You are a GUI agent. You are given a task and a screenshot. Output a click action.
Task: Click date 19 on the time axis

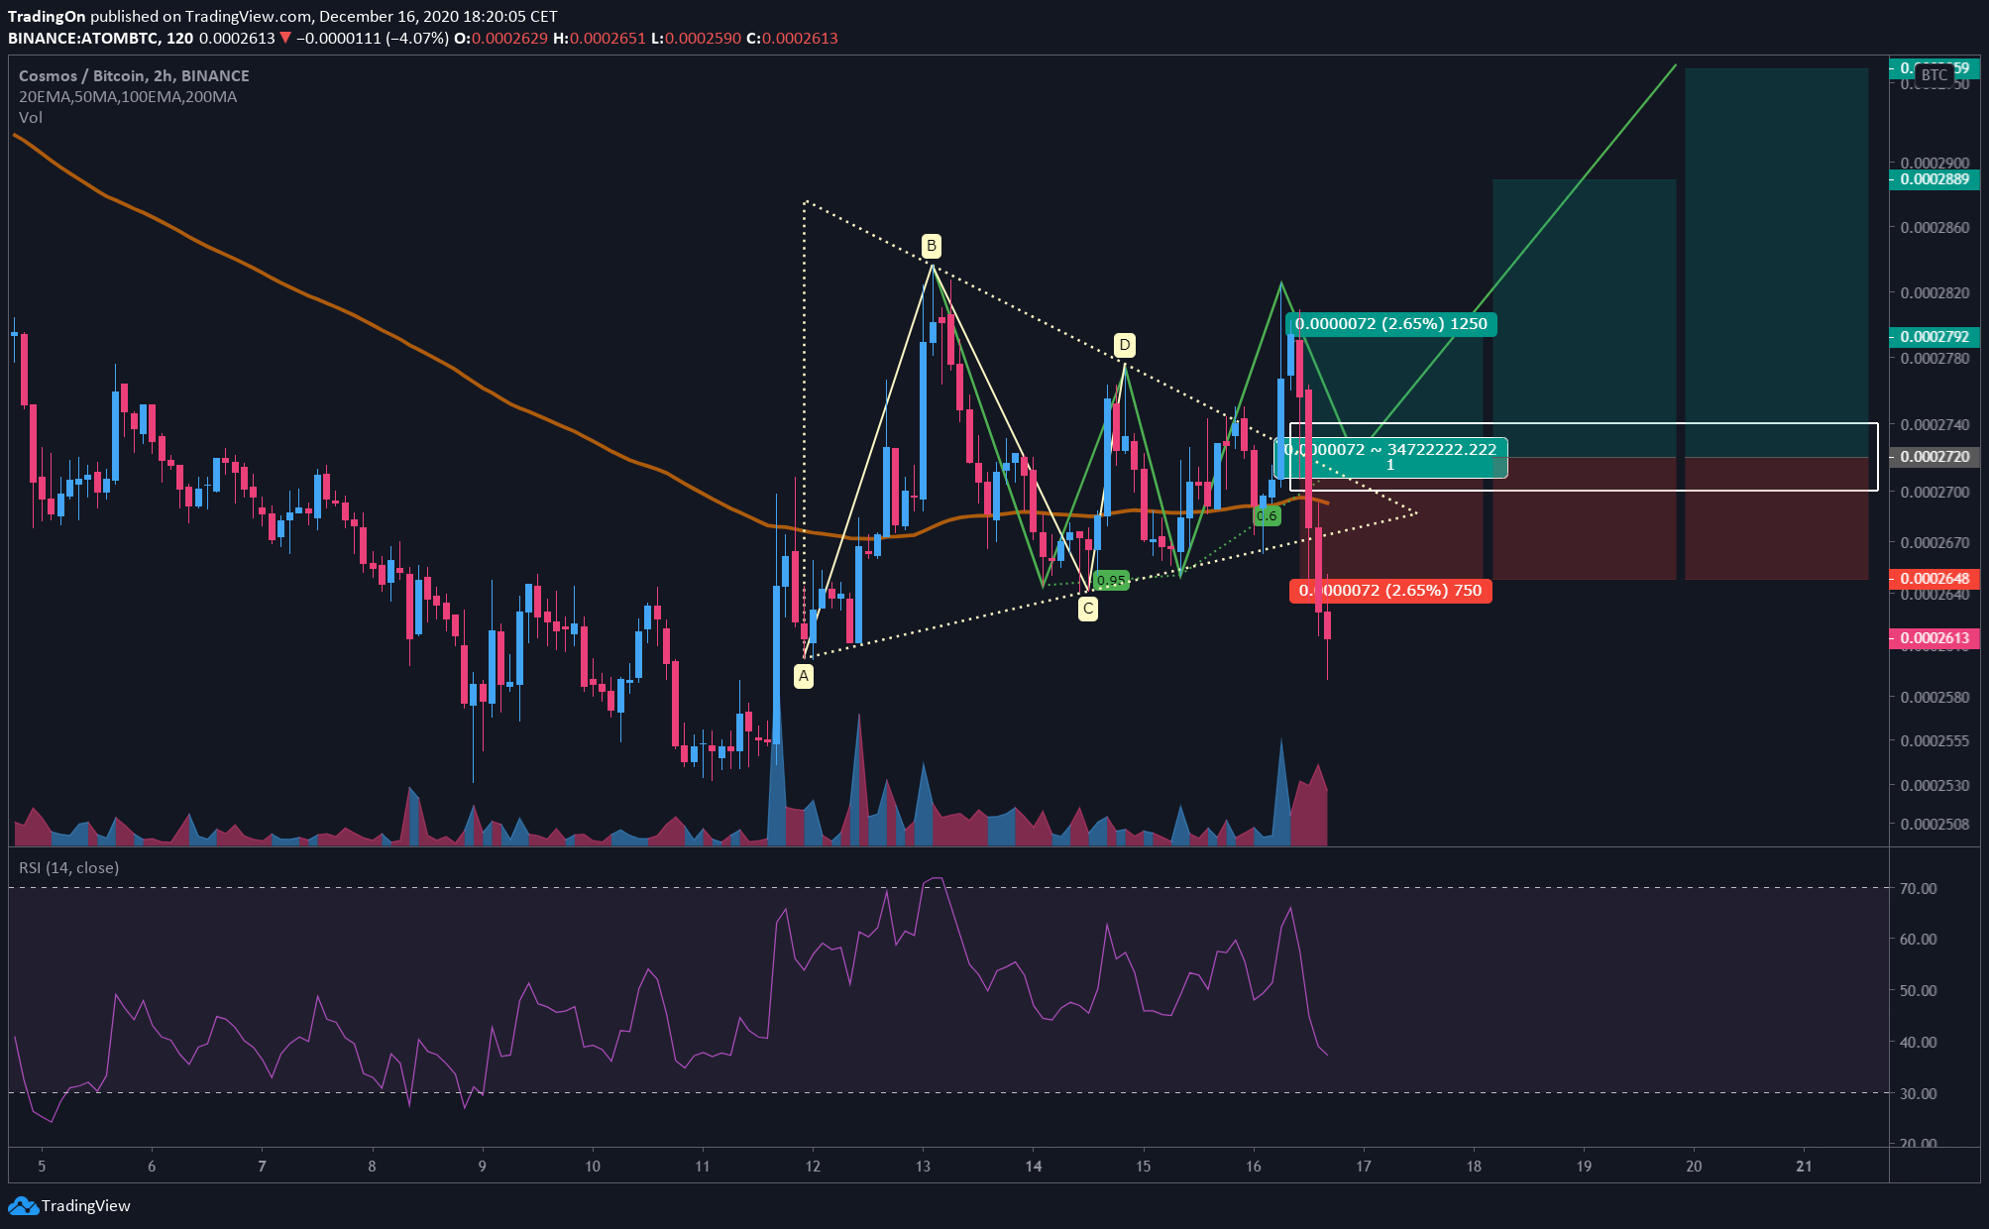(1584, 1166)
